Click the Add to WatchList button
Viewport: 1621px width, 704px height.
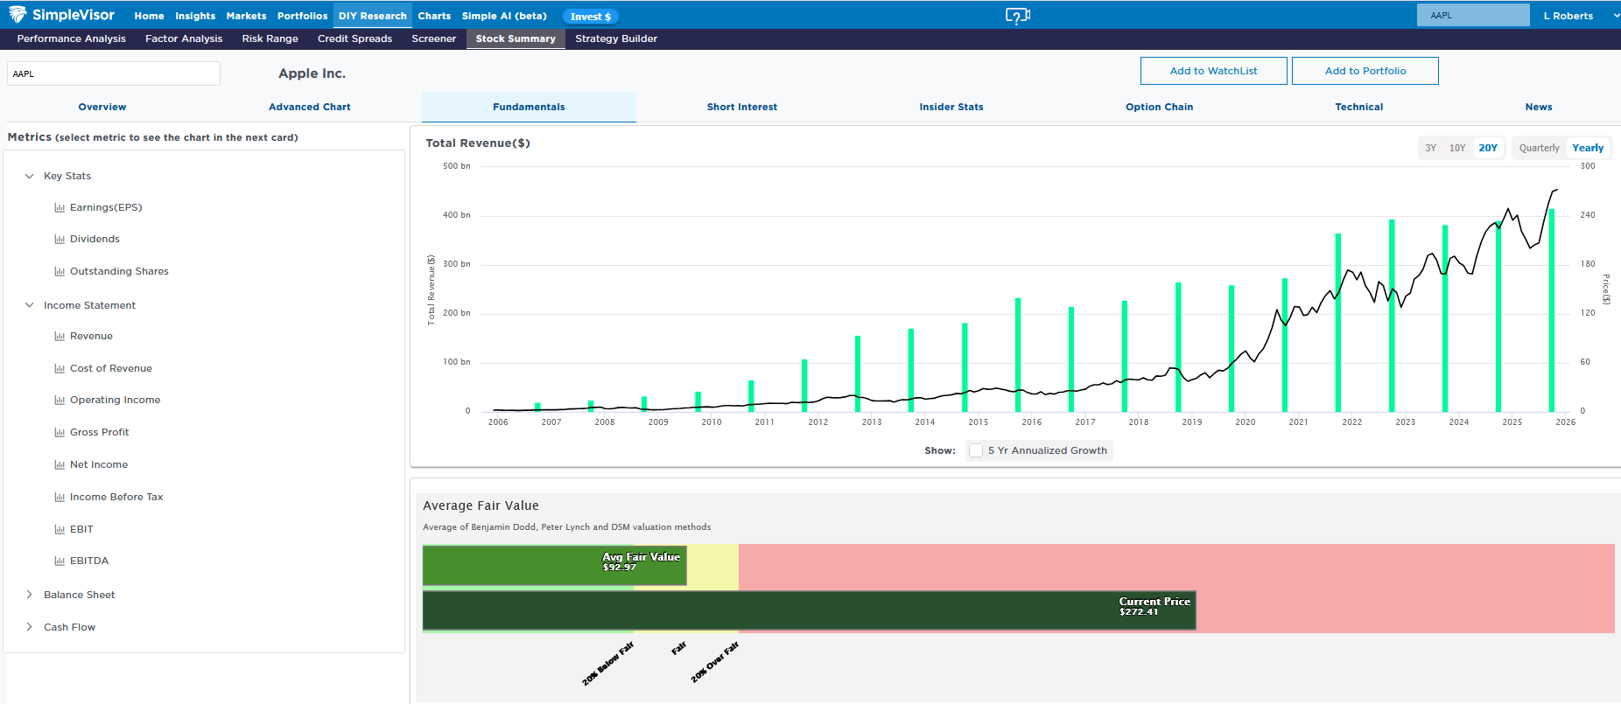[x=1213, y=71]
